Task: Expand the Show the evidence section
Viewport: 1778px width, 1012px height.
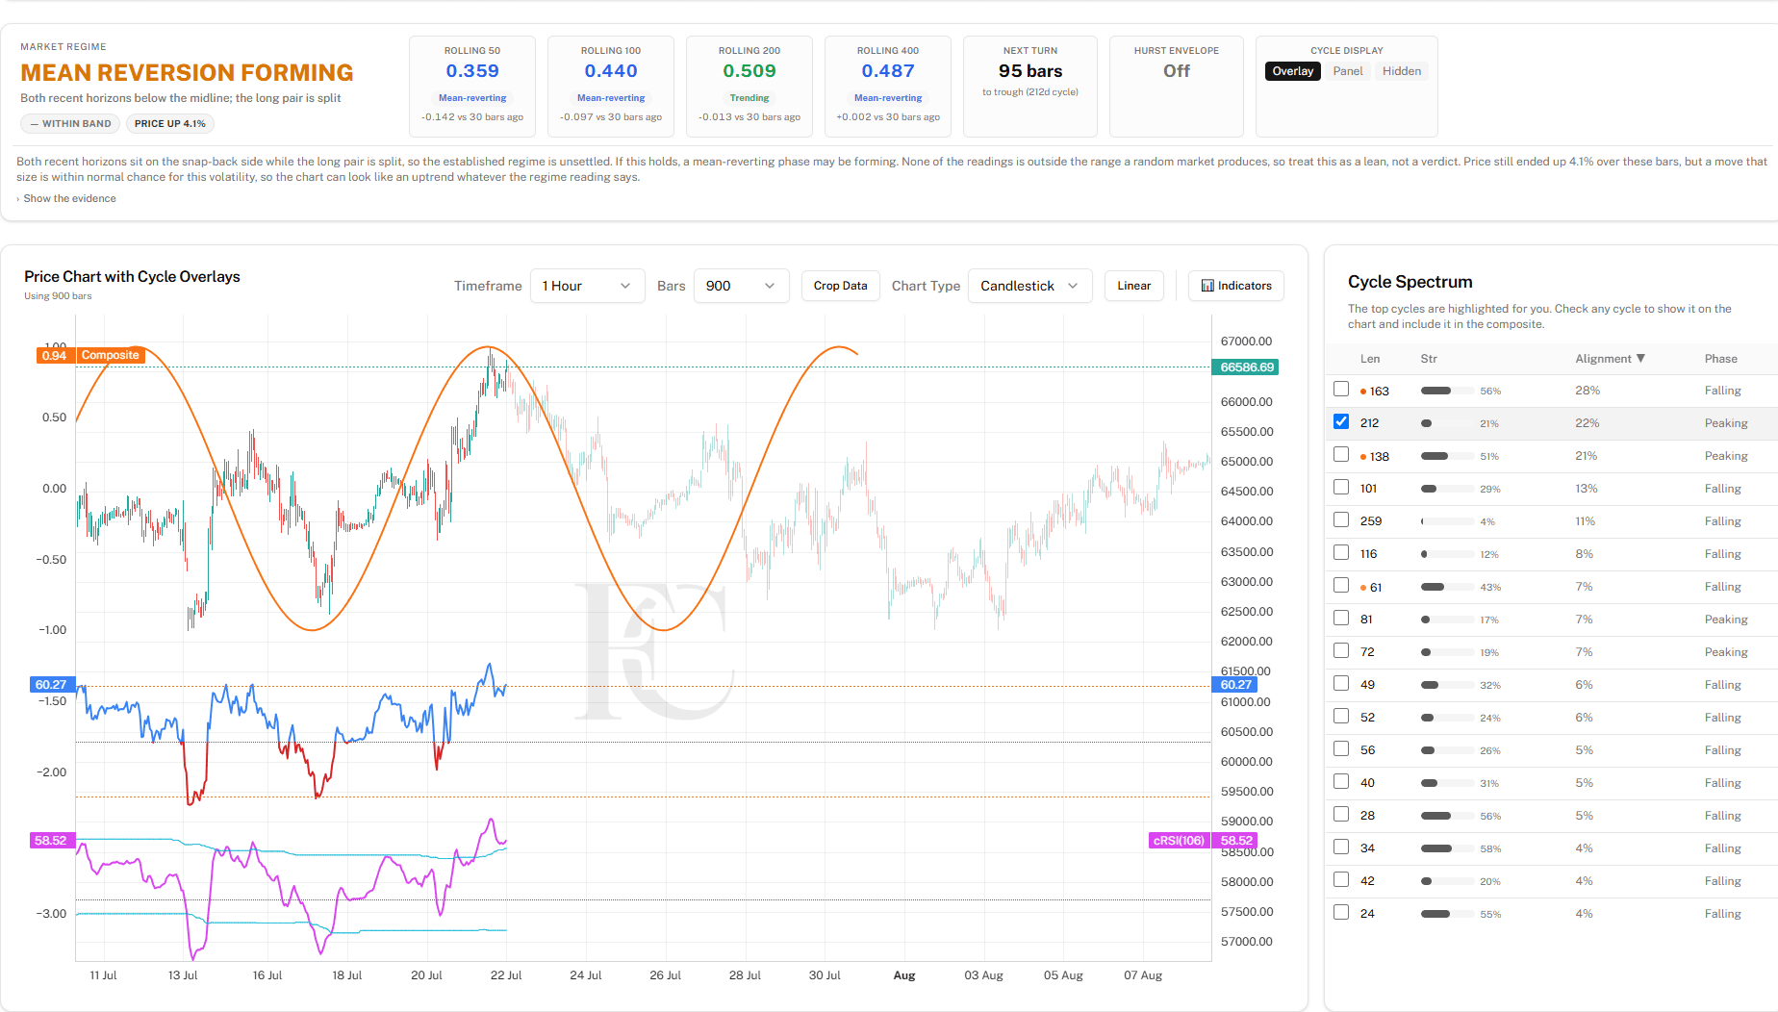Action: (x=66, y=198)
